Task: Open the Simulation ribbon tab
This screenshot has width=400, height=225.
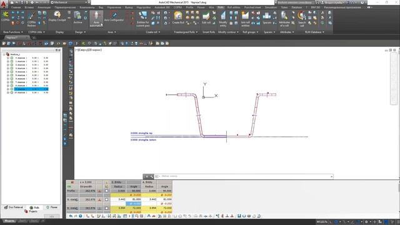Action: click(271, 7)
